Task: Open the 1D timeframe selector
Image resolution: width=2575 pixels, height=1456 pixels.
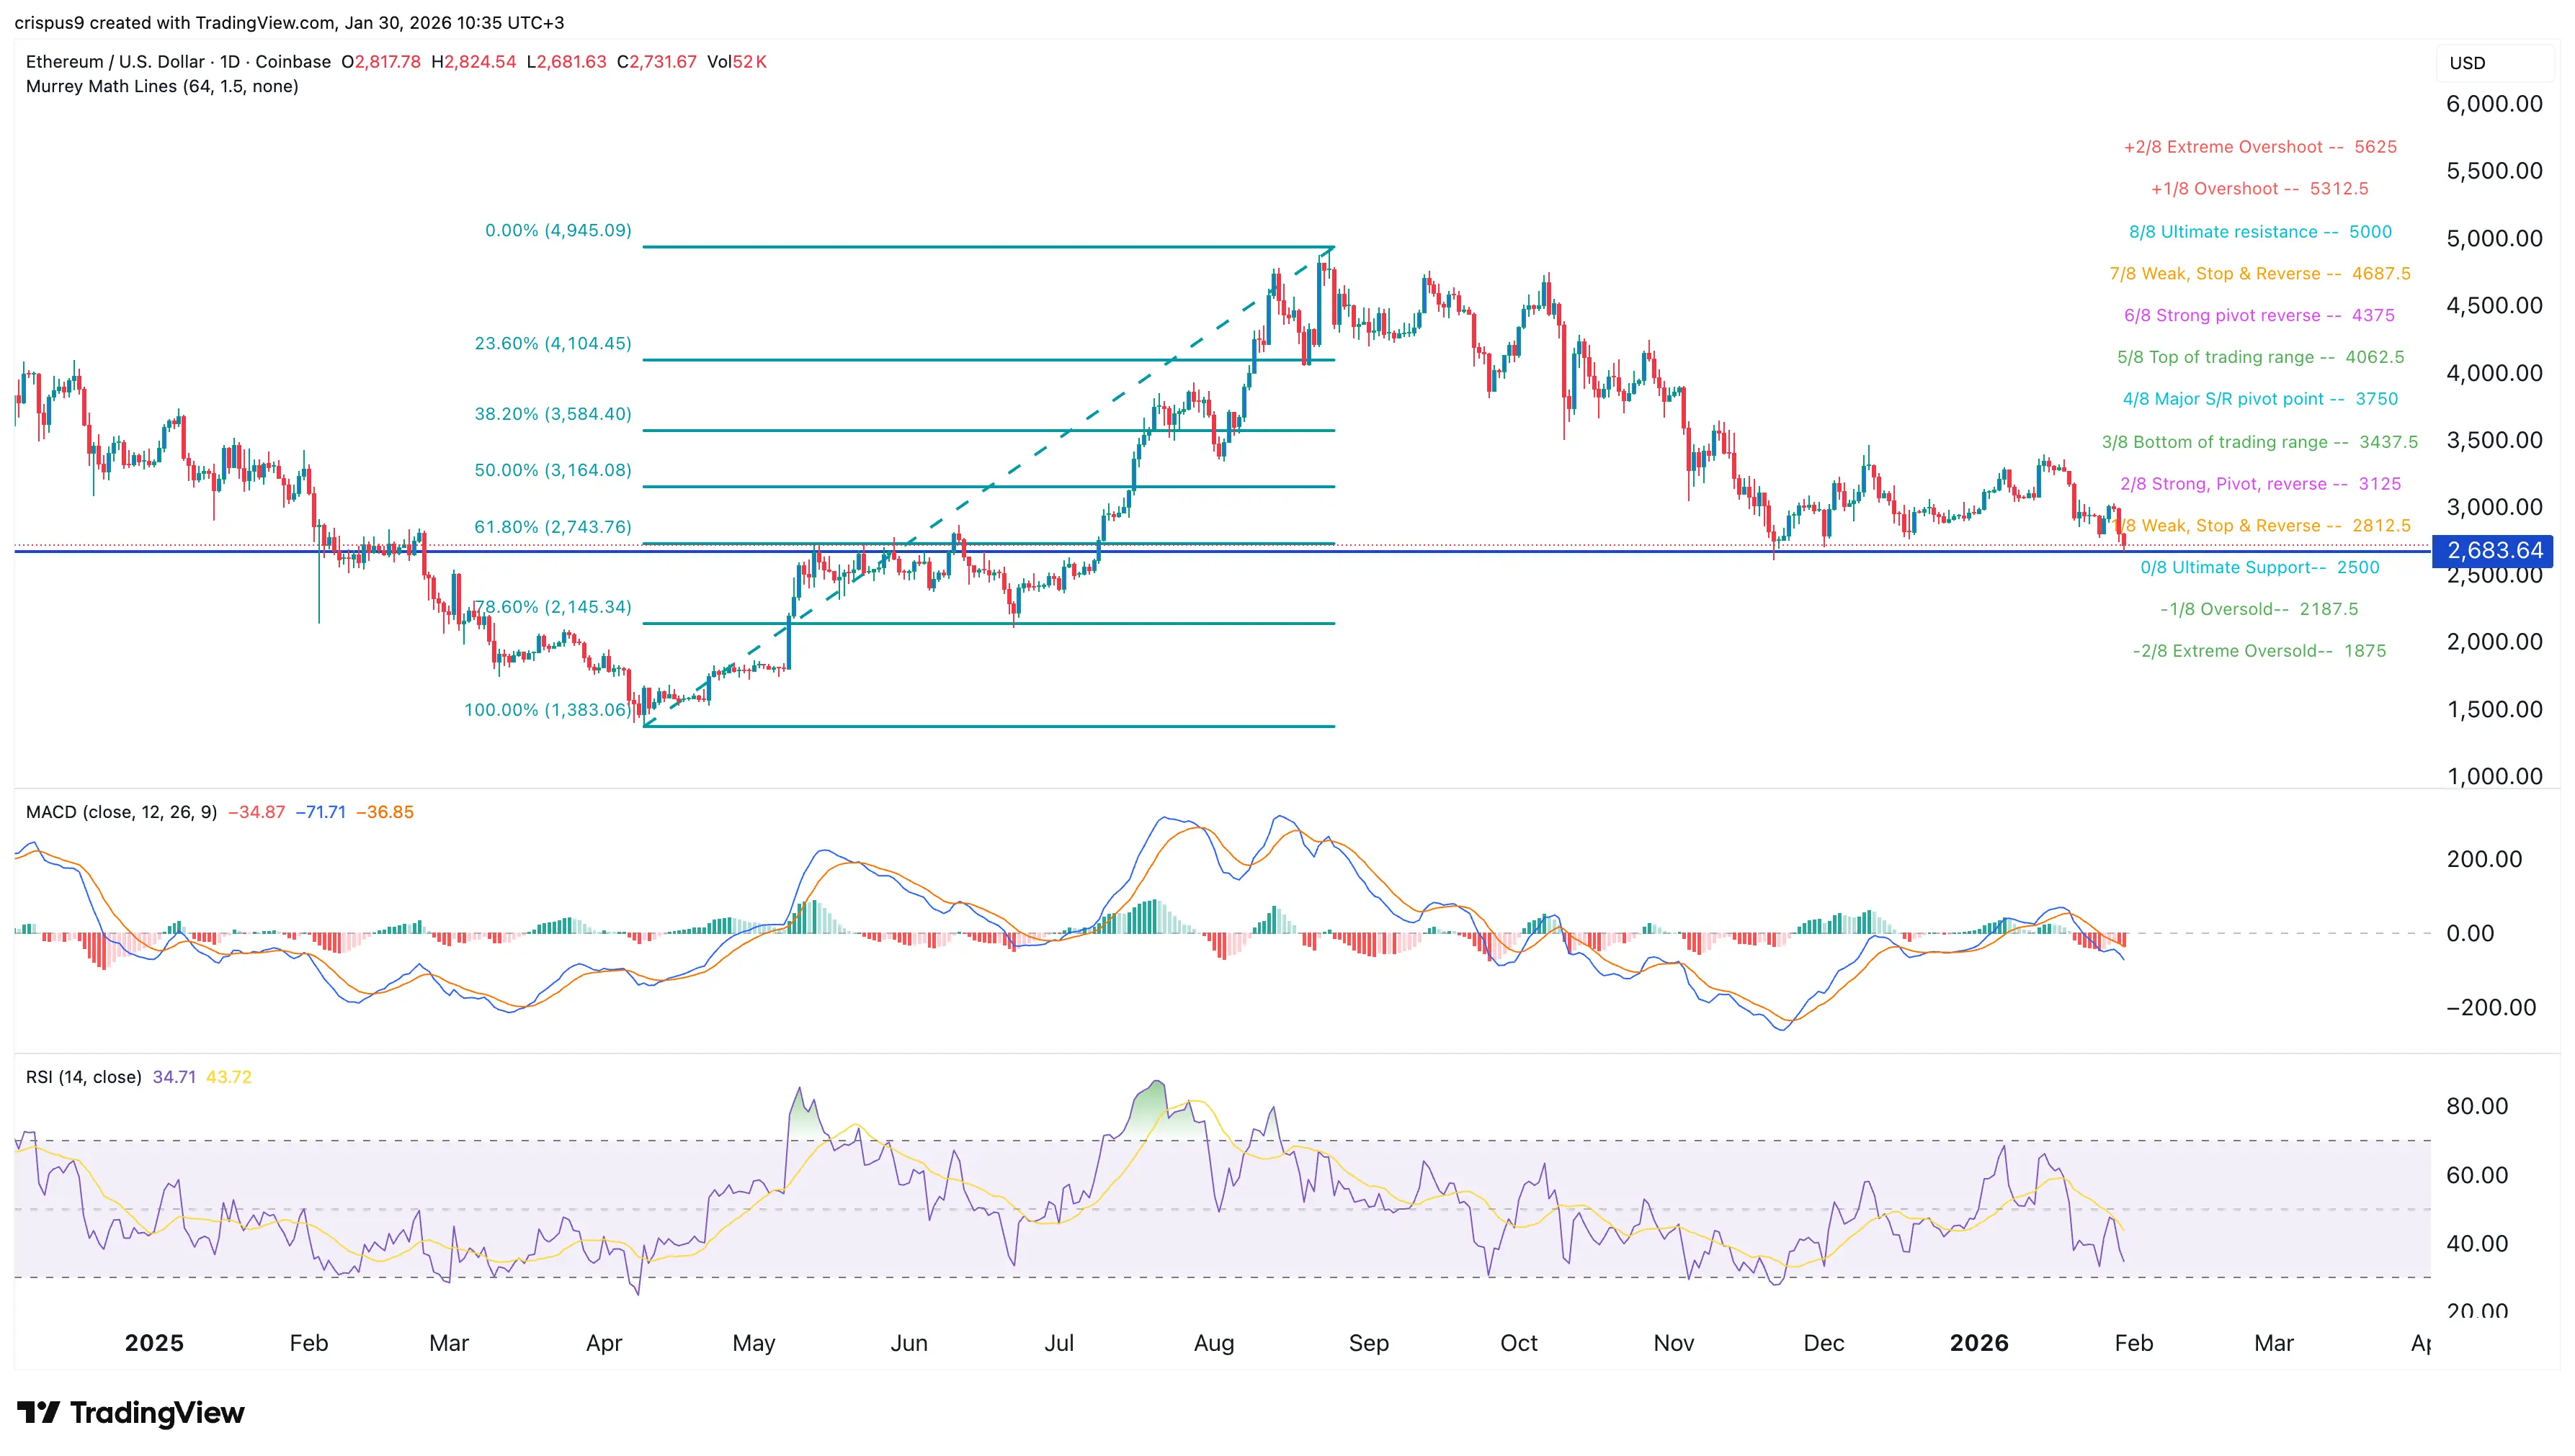Action: coord(232,61)
